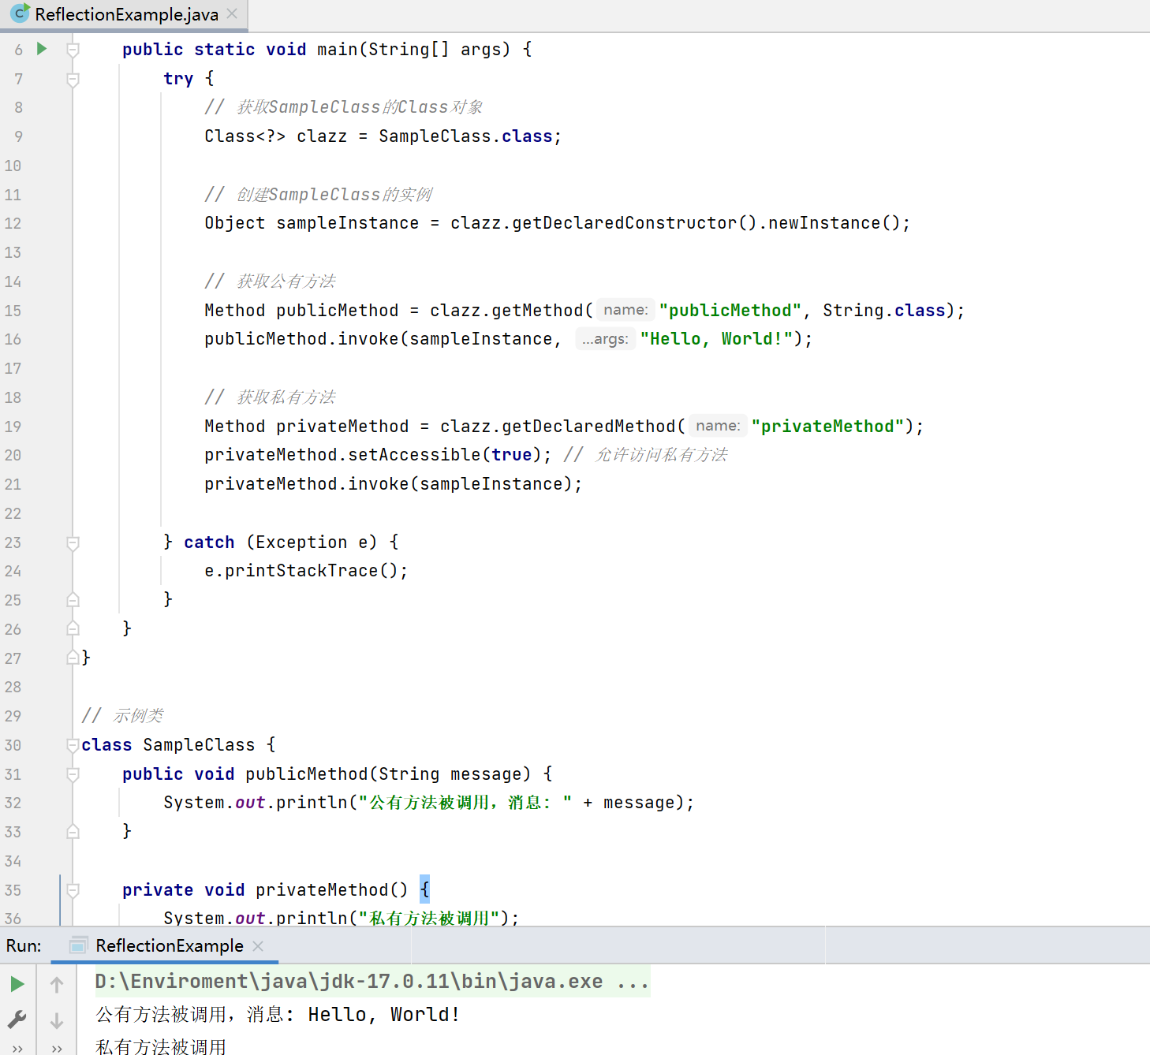
Task: Click the SampleClass class name declaration
Action: tap(199, 745)
